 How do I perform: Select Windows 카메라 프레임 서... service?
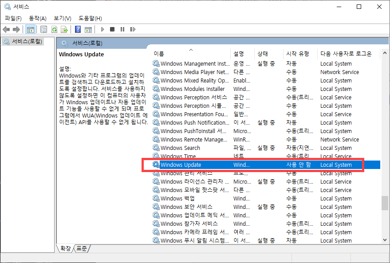pyautogui.click(x=266, y=232)
